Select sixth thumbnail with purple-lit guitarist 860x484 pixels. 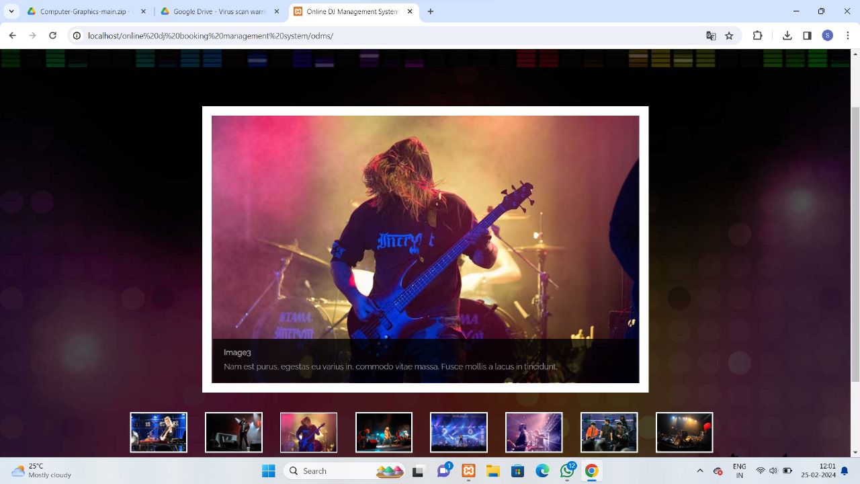[533, 432]
